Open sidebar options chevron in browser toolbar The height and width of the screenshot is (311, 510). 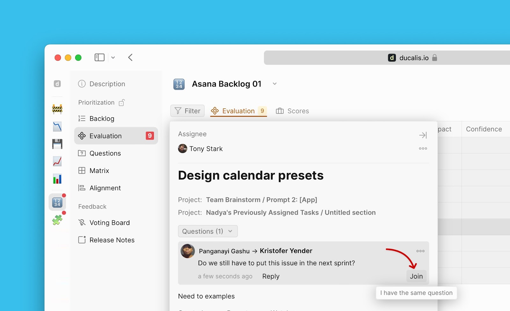[113, 58]
